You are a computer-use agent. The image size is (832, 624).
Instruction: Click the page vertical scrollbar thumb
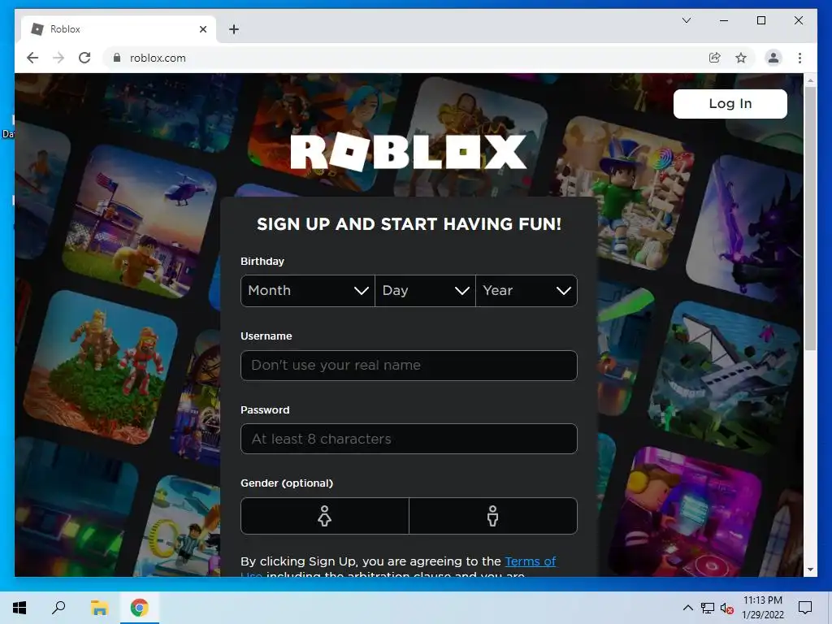coord(810,218)
